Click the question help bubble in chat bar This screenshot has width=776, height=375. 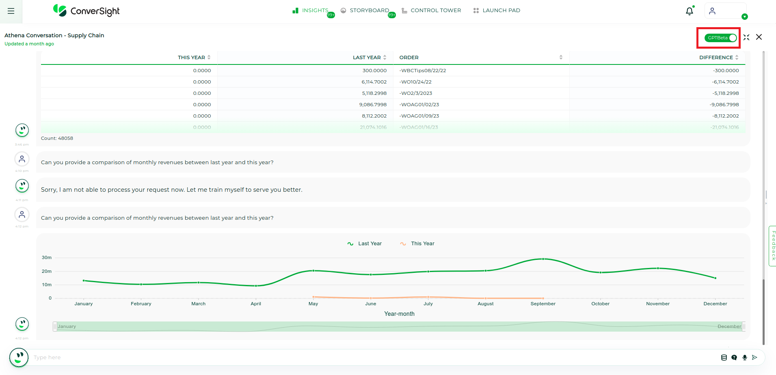tap(734, 357)
